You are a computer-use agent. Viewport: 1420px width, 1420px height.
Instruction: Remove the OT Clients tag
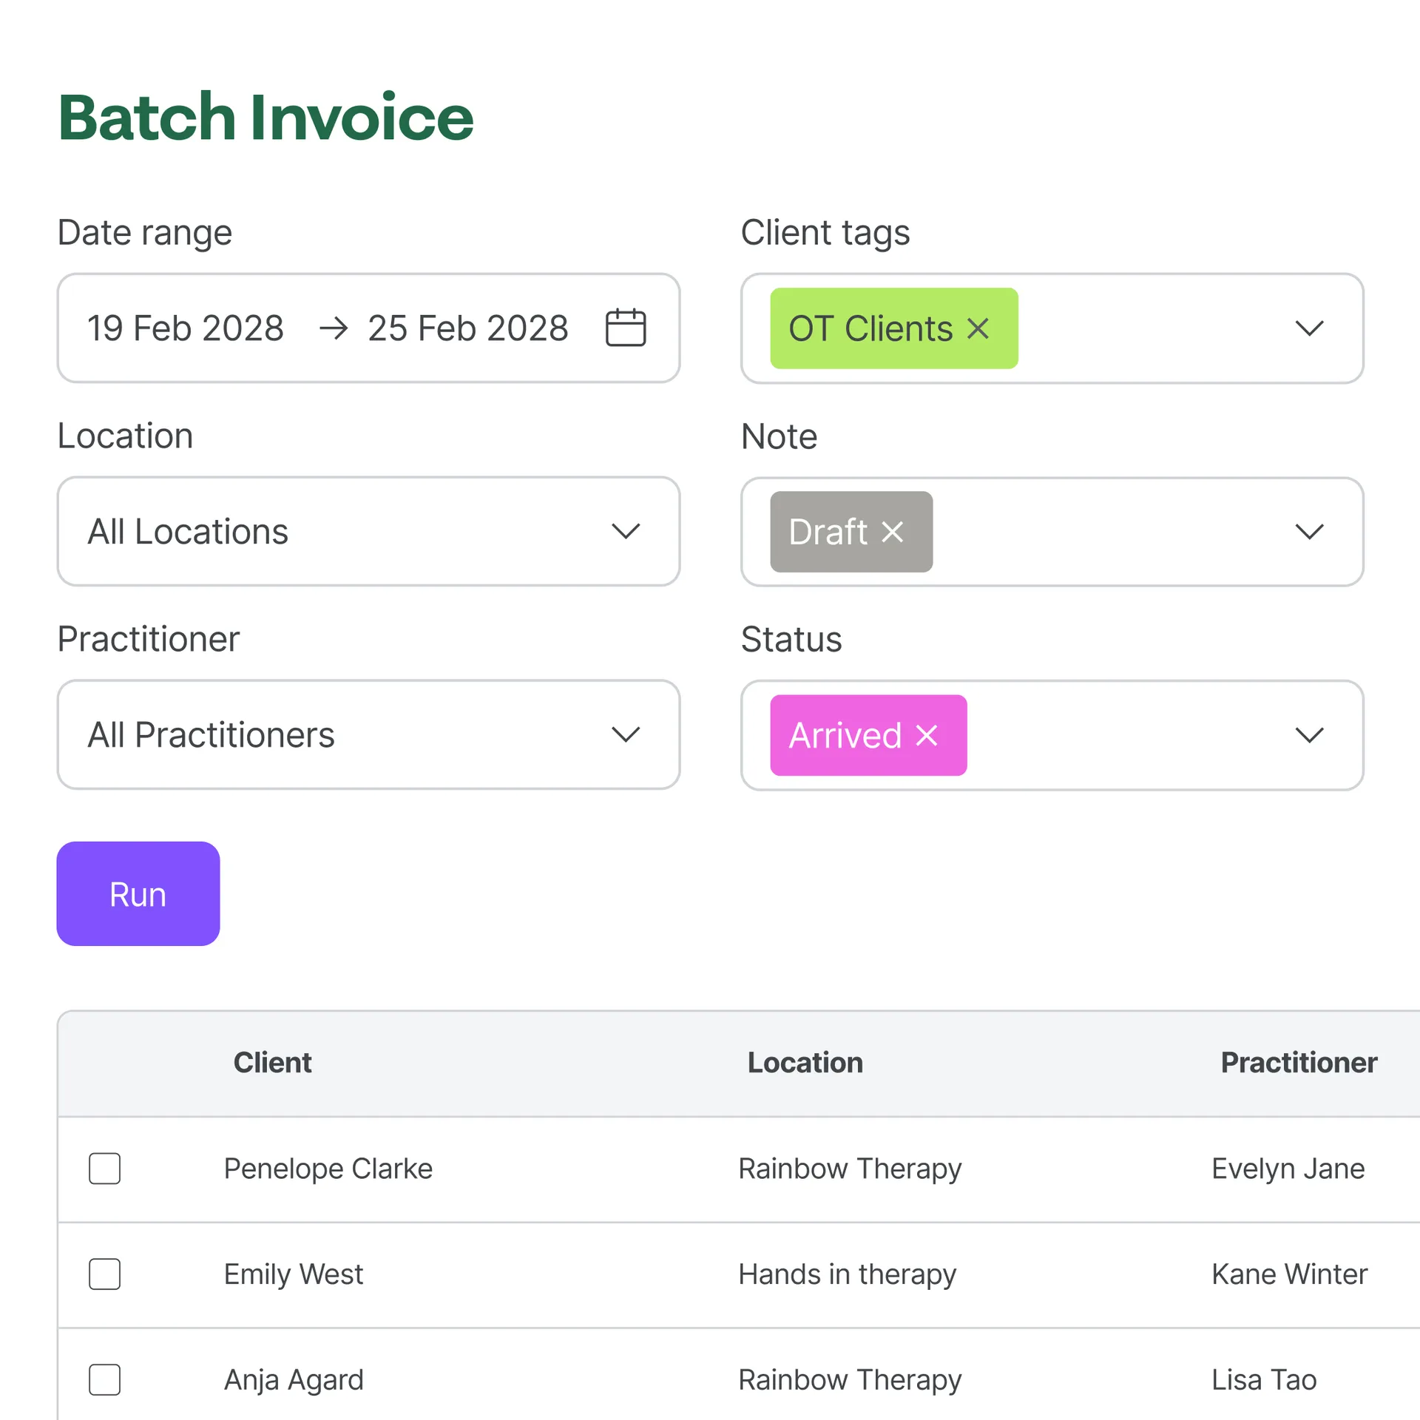point(978,328)
